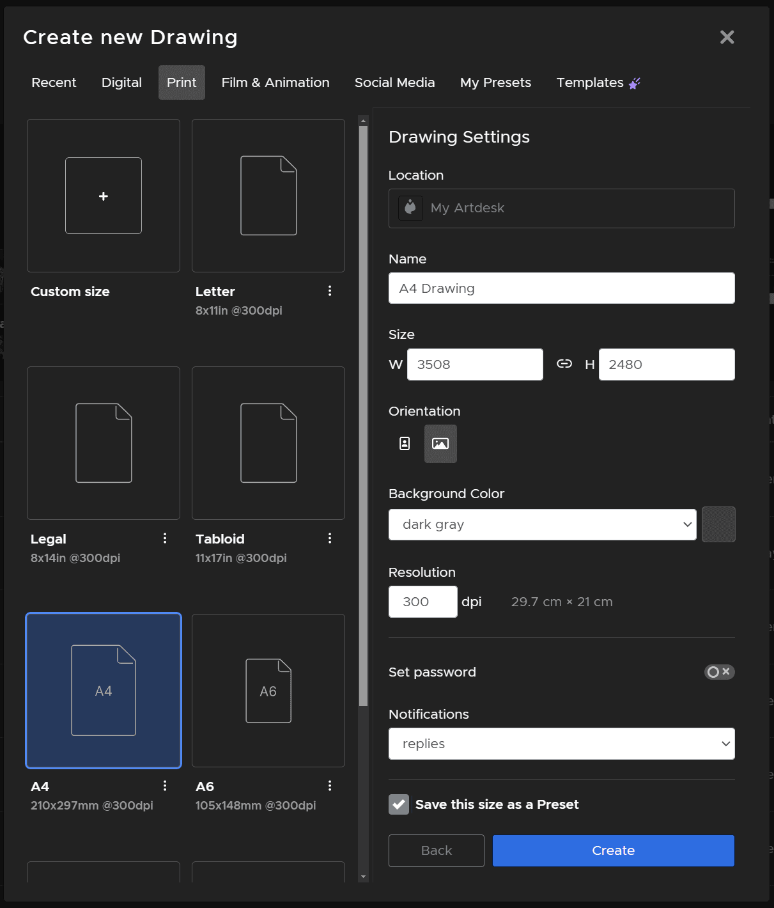This screenshot has height=908, width=774.
Task: Open the A4 preset options menu
Action: (x=165, y=786)
